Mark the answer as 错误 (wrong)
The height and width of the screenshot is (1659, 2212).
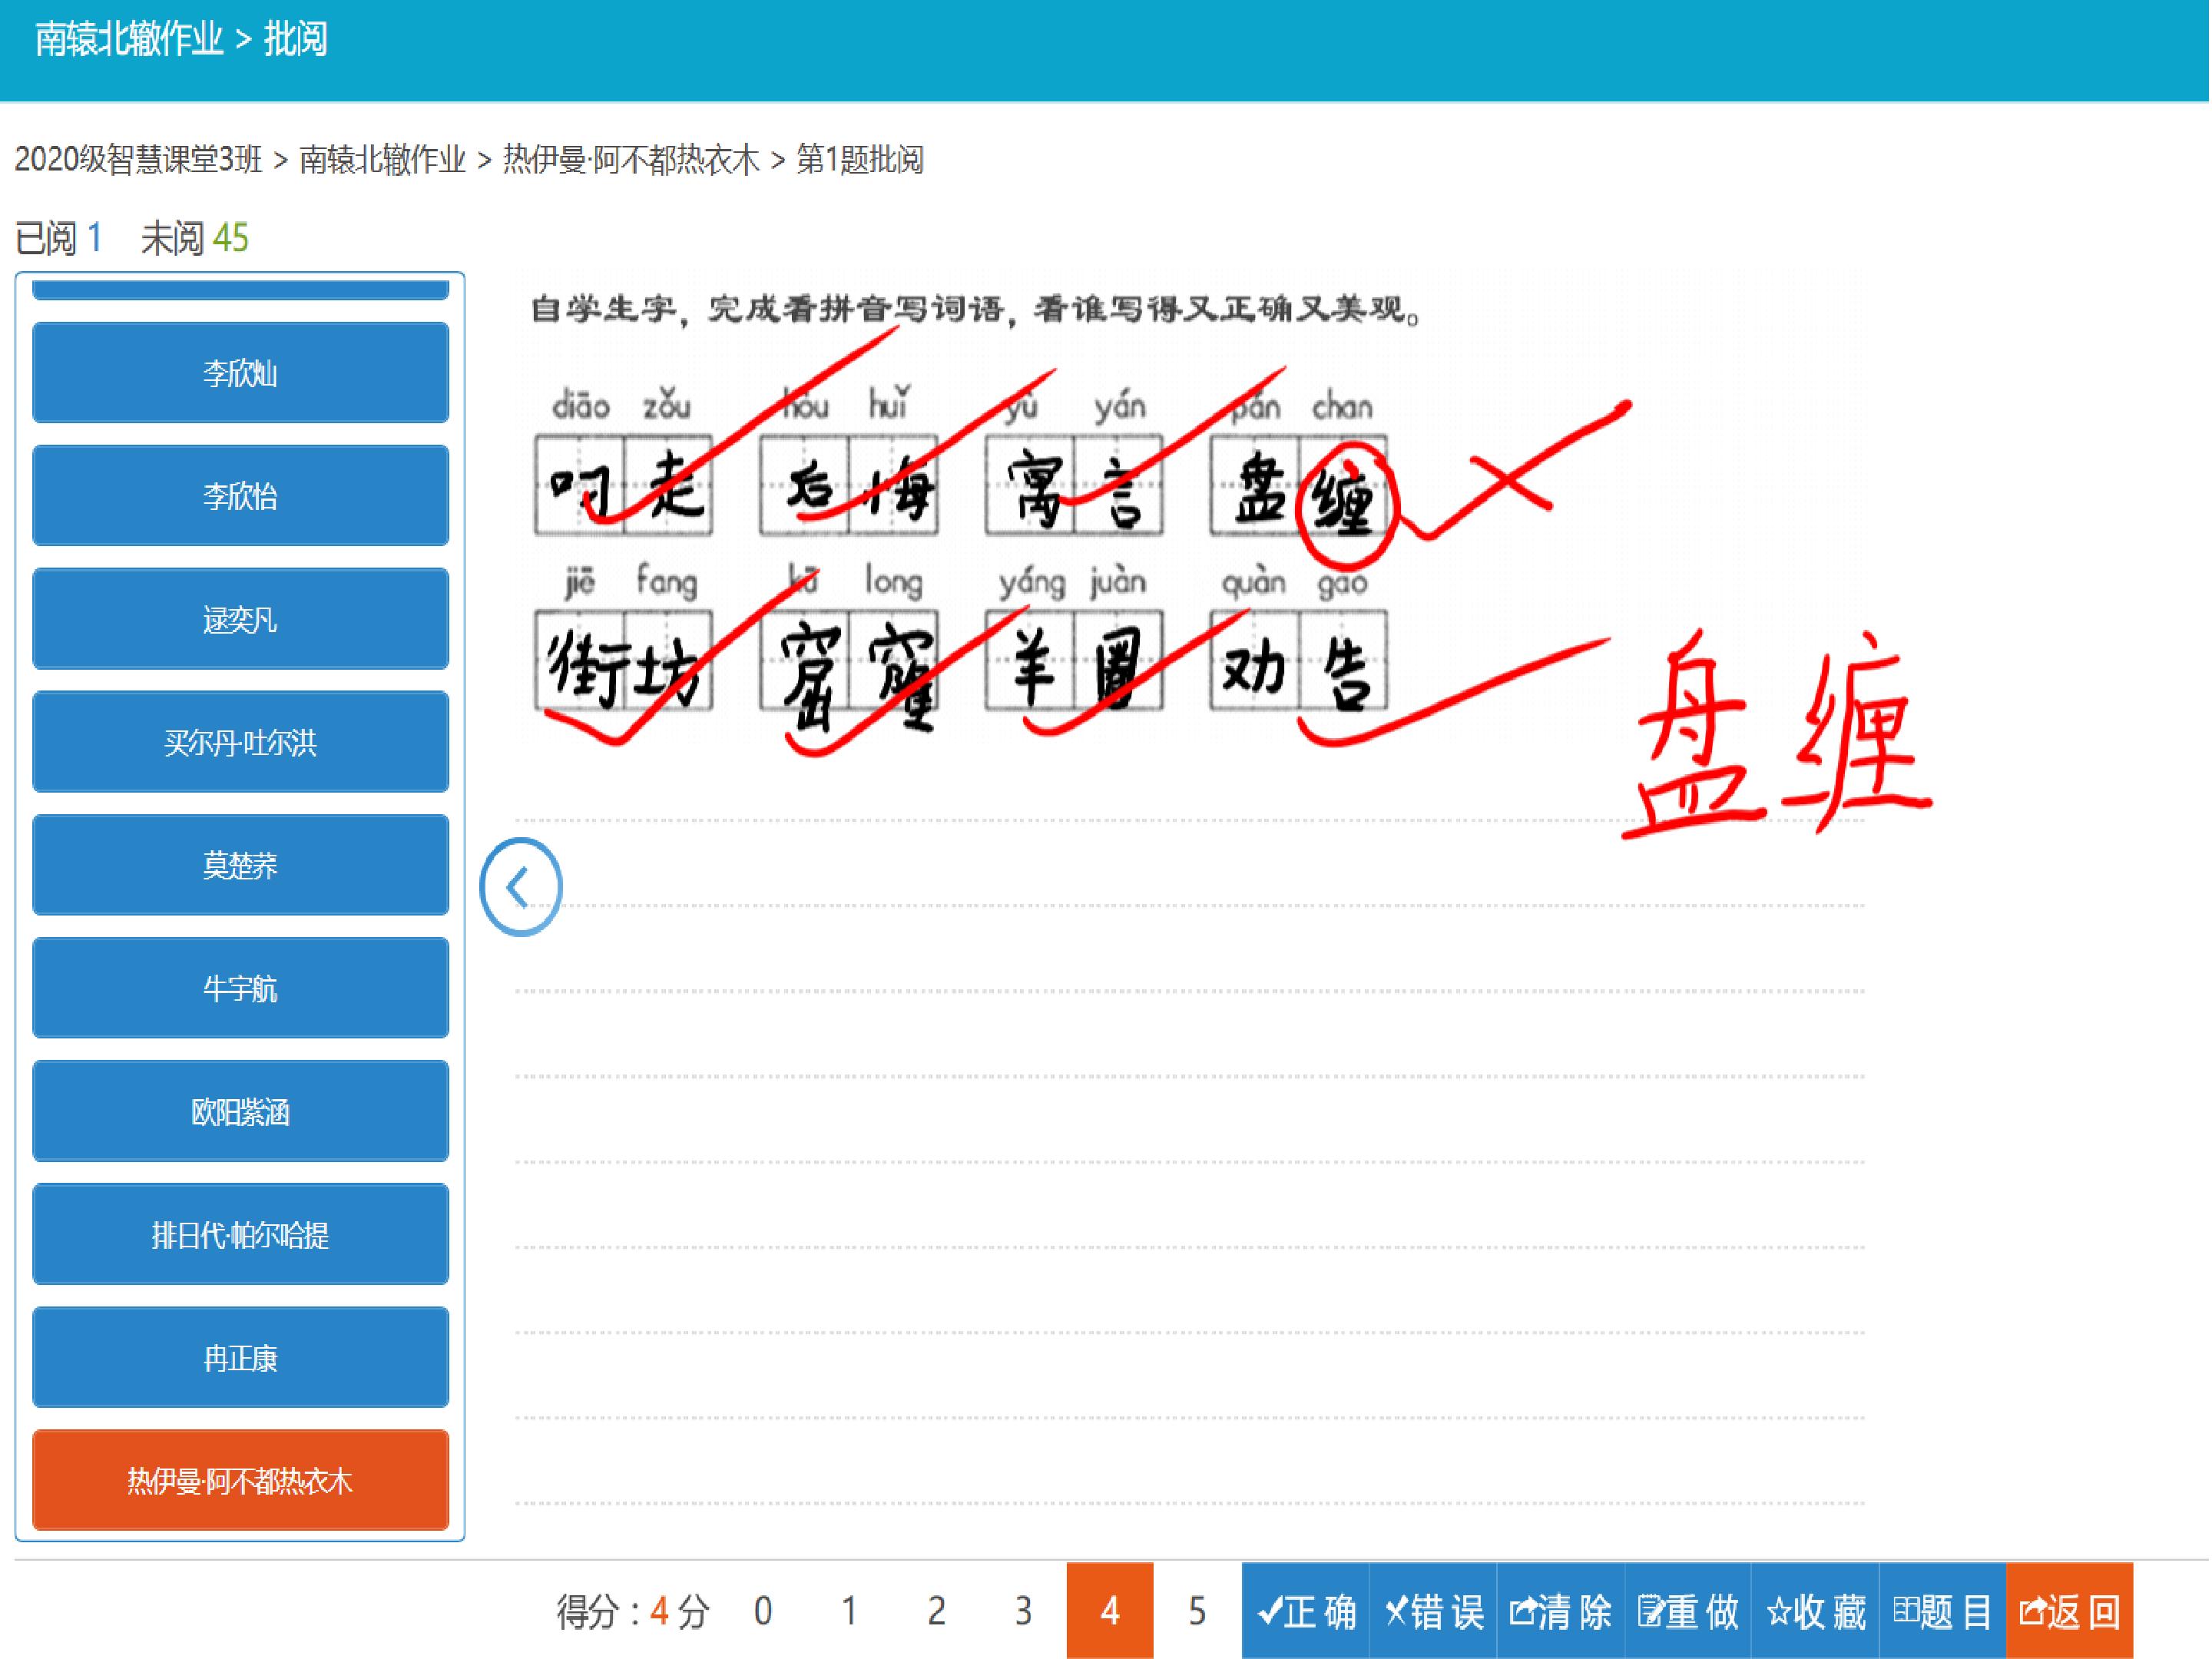(x=1433, y=1611)
